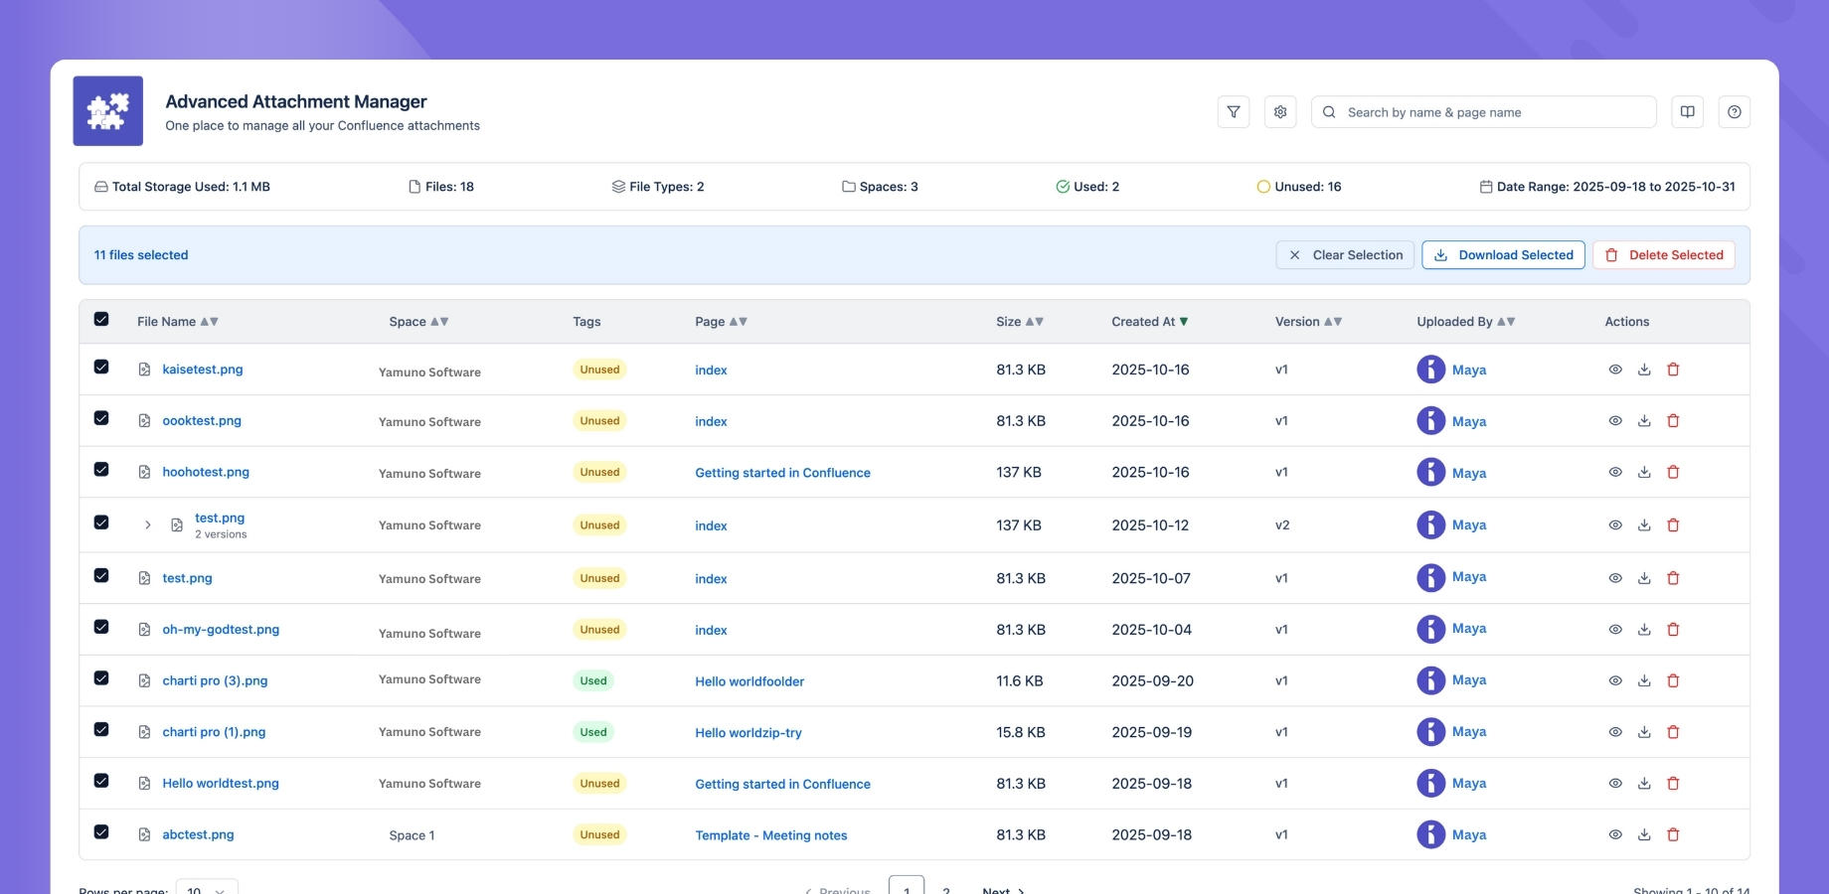Screen dimensions: 1829x894
Task: Click Next pagination control
Action: pos(1002,889)
